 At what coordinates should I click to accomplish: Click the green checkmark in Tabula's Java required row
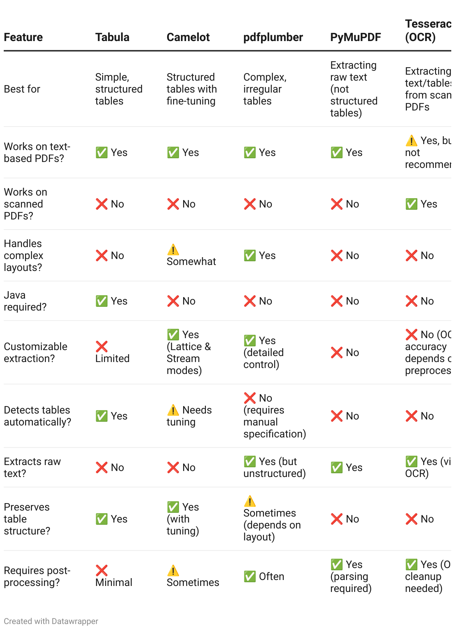coord(101,301)
